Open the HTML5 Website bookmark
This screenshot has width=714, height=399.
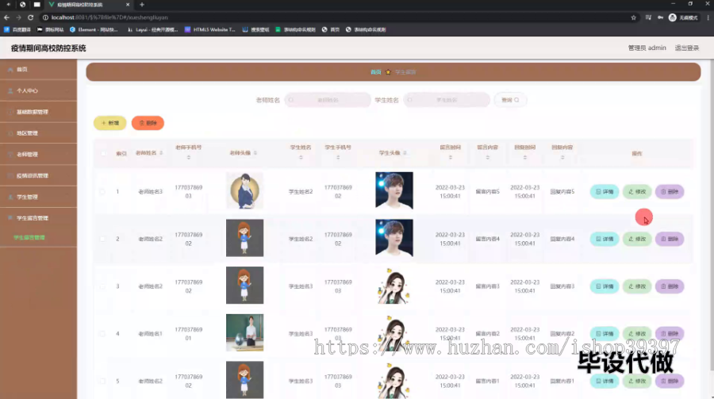point(210,29)
